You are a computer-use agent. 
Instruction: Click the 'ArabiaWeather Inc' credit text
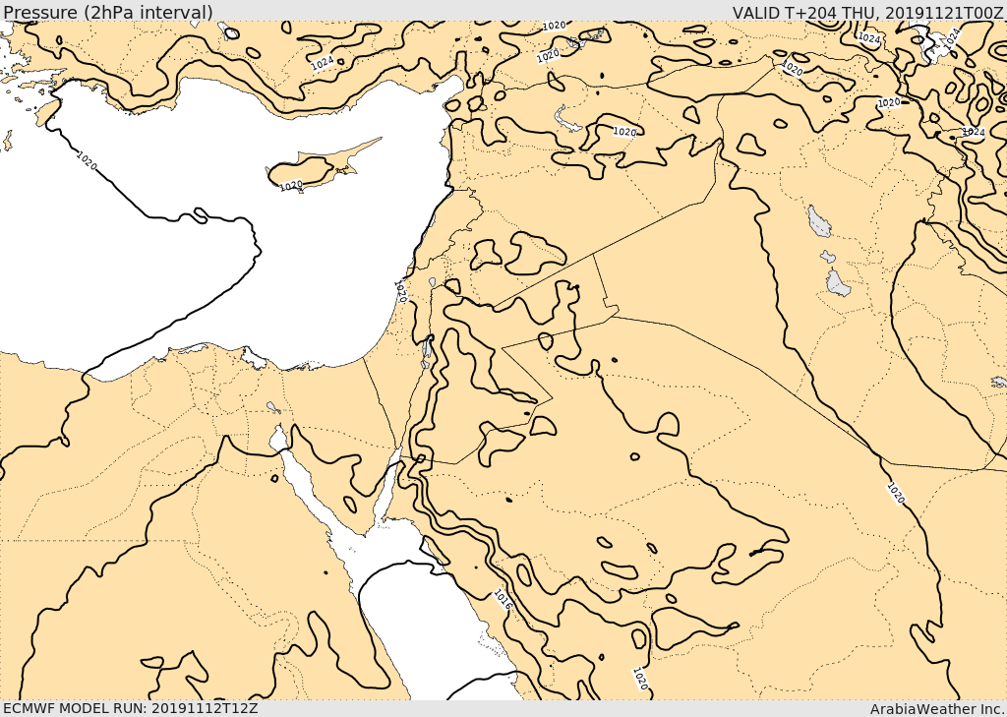tap(937, 709)
